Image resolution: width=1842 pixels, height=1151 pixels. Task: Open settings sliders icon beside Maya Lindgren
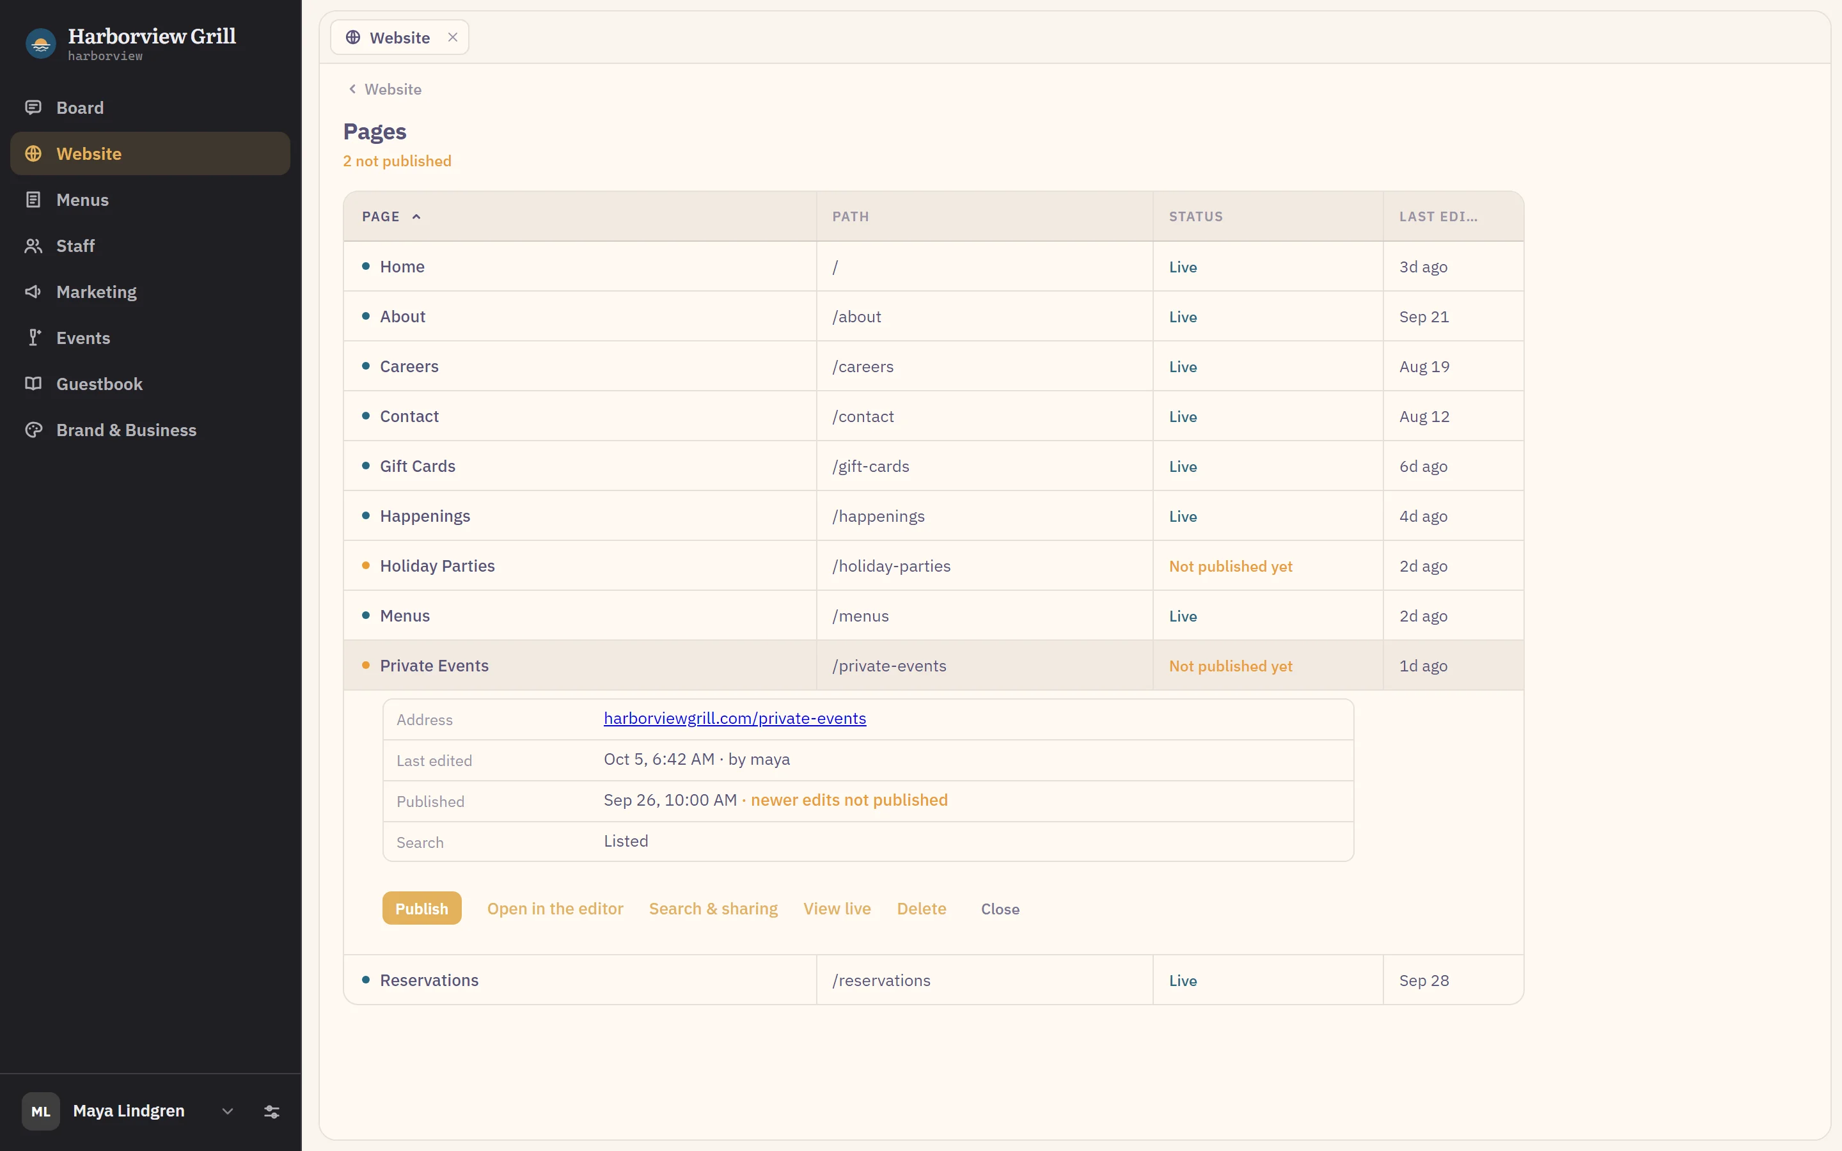pos(272,1111)
